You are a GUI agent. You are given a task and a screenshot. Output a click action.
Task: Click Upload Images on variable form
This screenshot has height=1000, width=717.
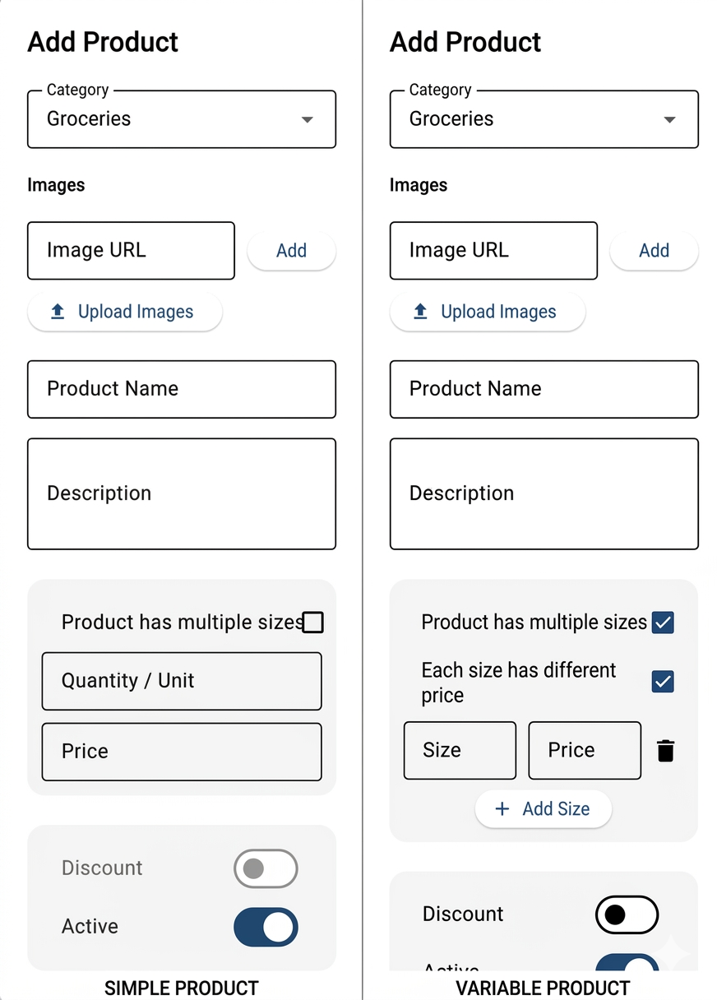(x=487, y=312)
